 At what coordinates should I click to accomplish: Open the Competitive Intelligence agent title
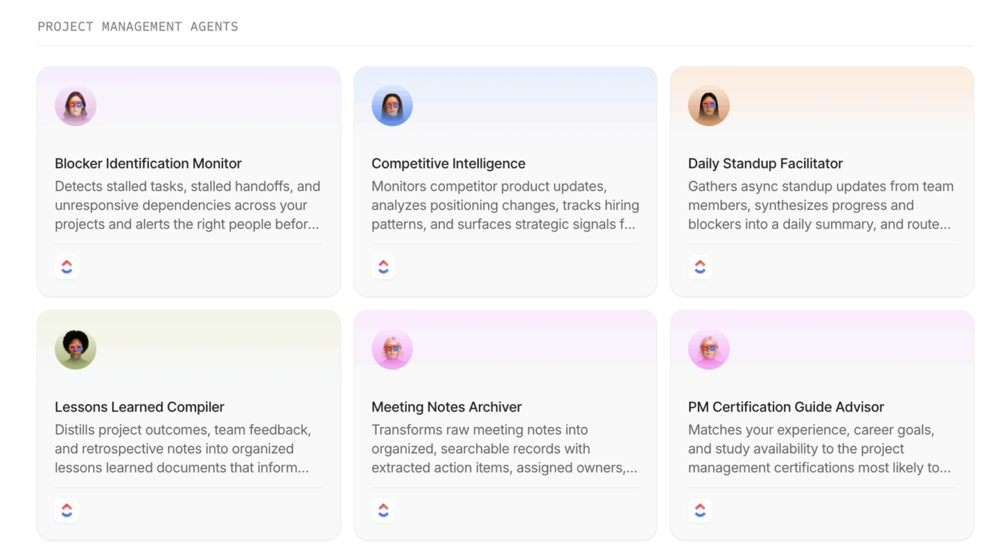[x=448, y=164]
